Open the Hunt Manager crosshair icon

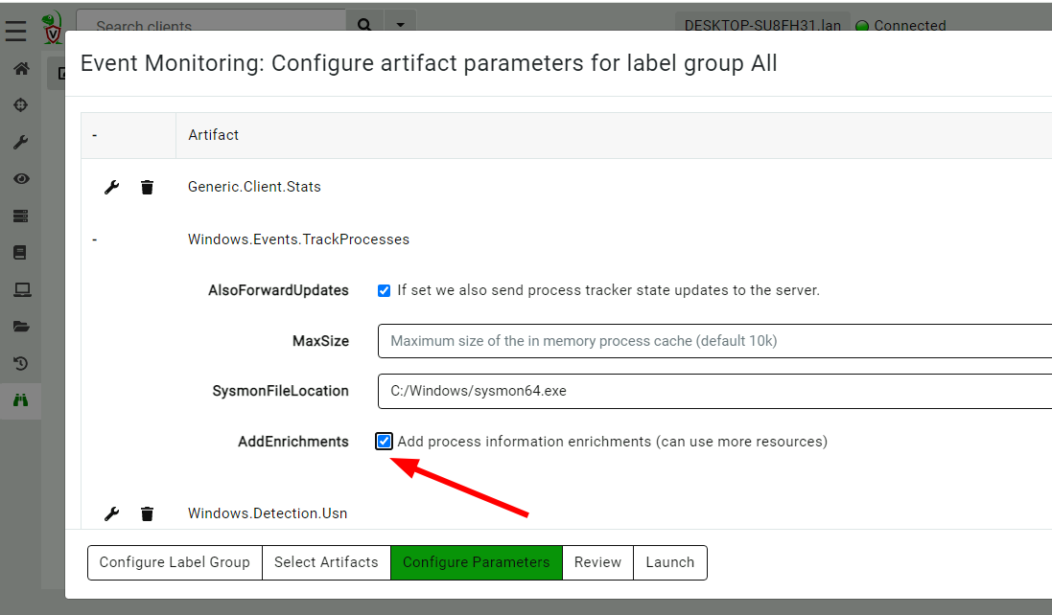click(x=20, y=105)
